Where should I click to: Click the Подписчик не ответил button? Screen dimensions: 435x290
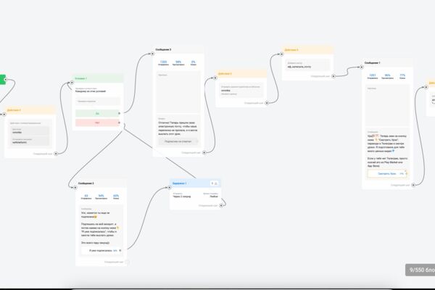coord(178,141)
